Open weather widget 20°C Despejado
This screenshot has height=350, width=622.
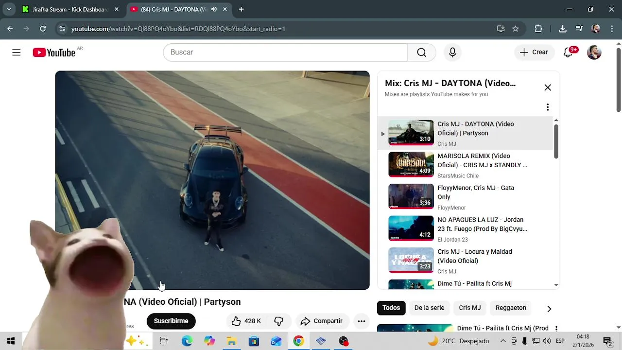pos(458,341)
